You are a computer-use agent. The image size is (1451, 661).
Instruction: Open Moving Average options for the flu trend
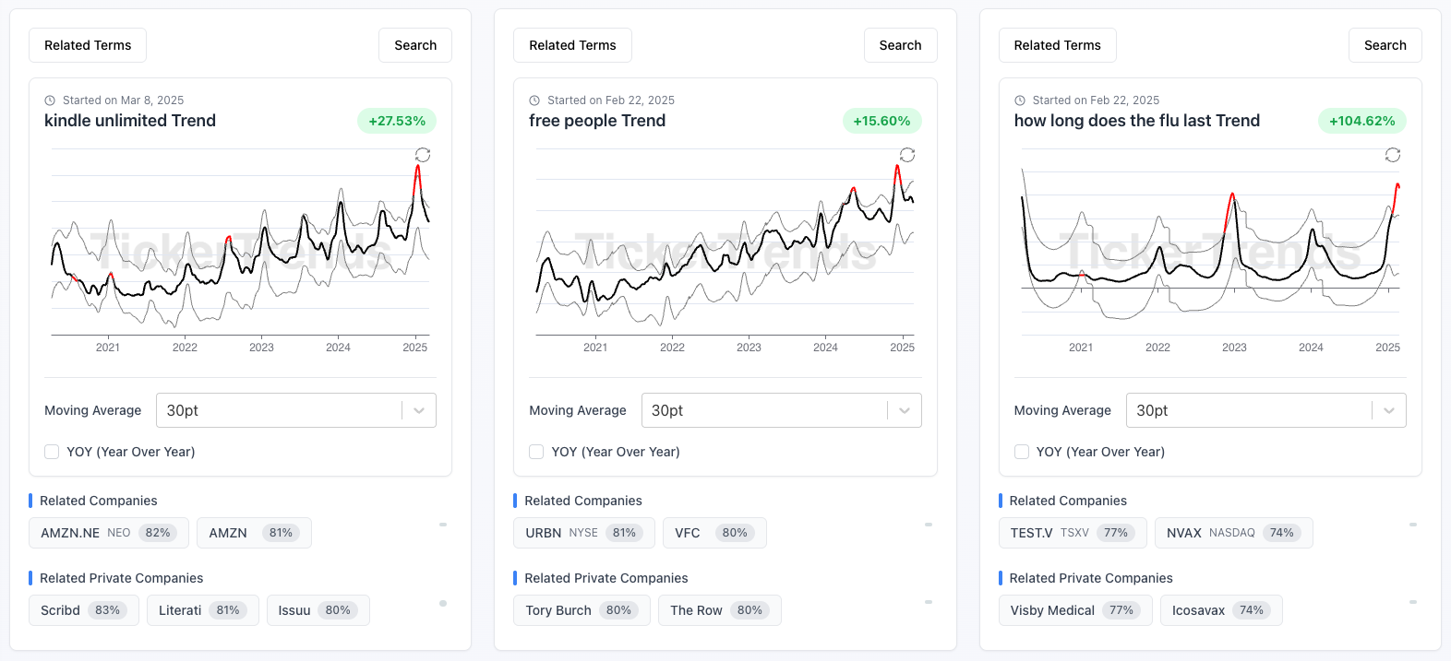pyautogui.click(x=1265, y=410)
